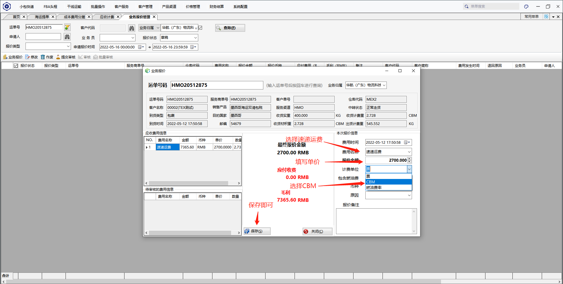The image size is (563, 284).
Task: Click the tab list dropdown arrow beside grid icon
Action: pos(553,17)
